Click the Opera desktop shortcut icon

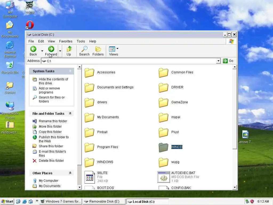tap(30, 25)
